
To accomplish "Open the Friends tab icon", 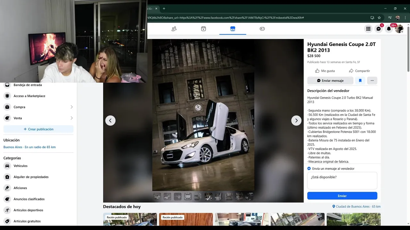I will [x=174, y=29].
